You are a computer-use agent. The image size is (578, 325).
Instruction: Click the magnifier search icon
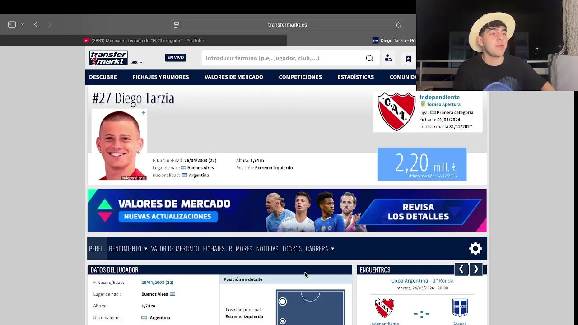(369, 58)
